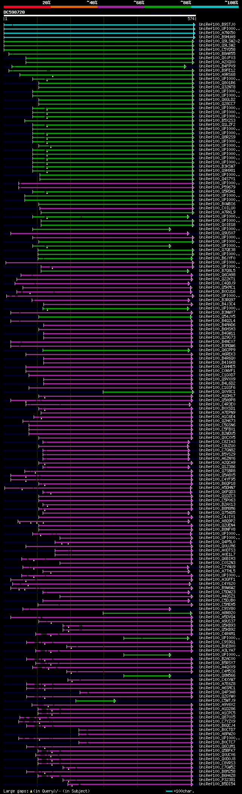Click the cyan ~100% legend color segment
The width and height of the screenshot is (242, 794).
(x=215, y=7)
